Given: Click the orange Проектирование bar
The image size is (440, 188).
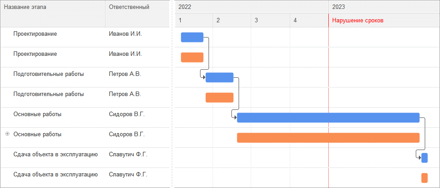Looking at the screenshot, I should [x=192, y=57].
